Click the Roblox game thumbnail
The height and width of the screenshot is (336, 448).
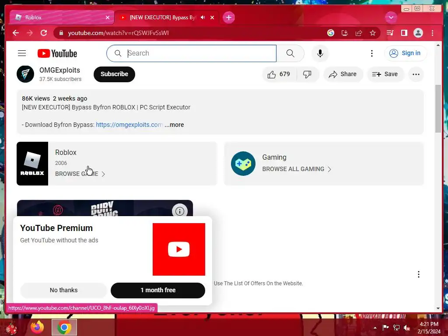[32, 164]
